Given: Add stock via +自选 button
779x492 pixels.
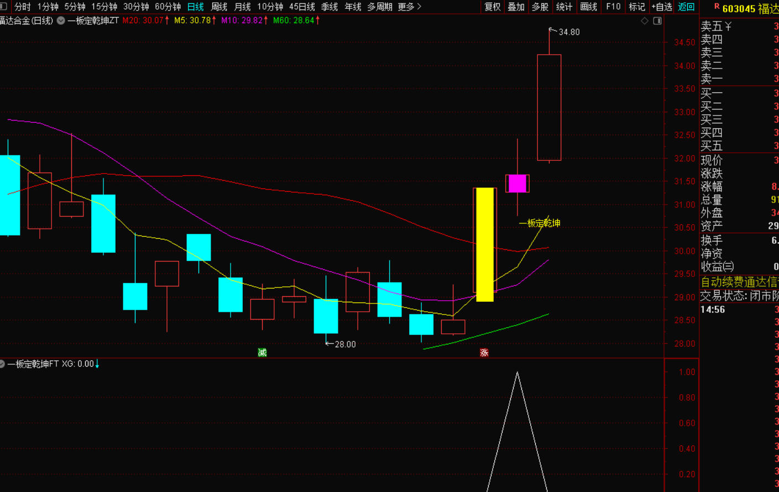Looking at the screenshot, I should coord(661,7).
